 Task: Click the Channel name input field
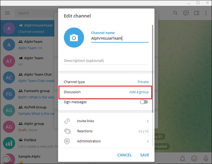120,38
